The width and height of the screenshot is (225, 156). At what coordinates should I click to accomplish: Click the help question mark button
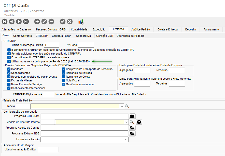(139, 122)
